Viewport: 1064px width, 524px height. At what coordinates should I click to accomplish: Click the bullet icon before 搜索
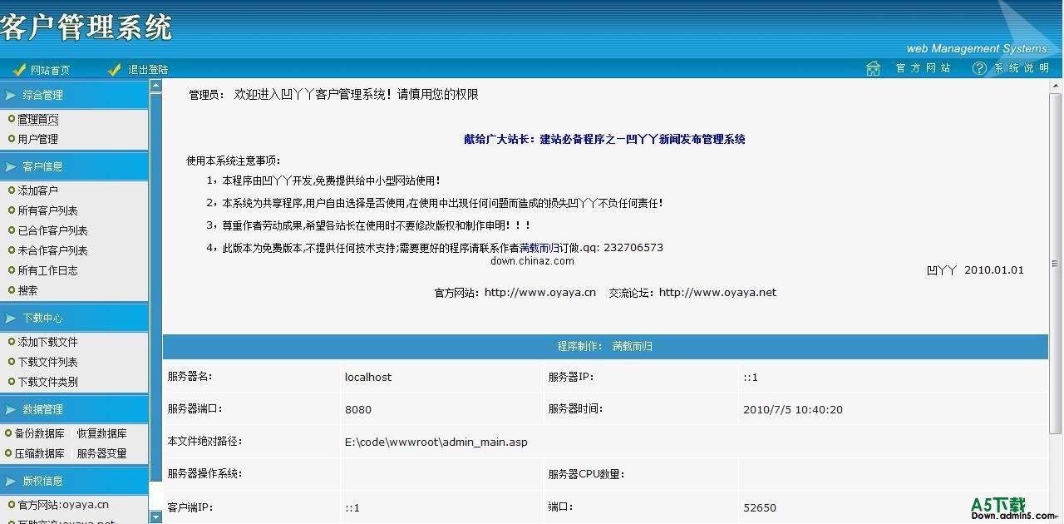(12, 290)
